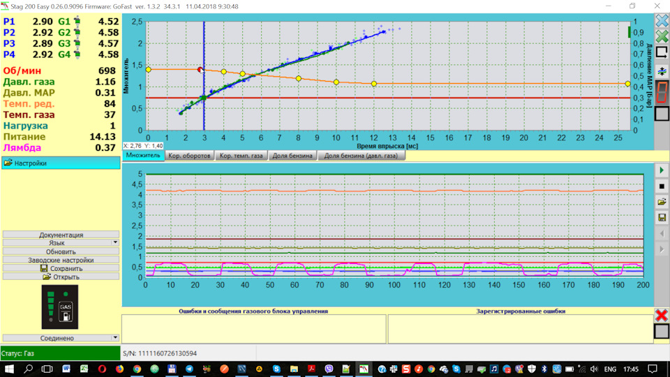Switch to Кор. оборотов tab
The width and height of the screenshot is (670, 377).
point(189,156)
